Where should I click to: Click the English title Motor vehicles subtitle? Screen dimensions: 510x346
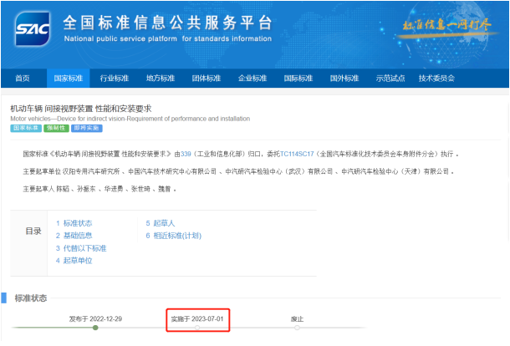pyautogui.click(x=130, y=119)
